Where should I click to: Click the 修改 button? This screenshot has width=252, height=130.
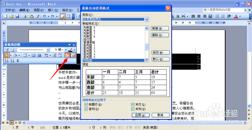(x=161, y=53)
